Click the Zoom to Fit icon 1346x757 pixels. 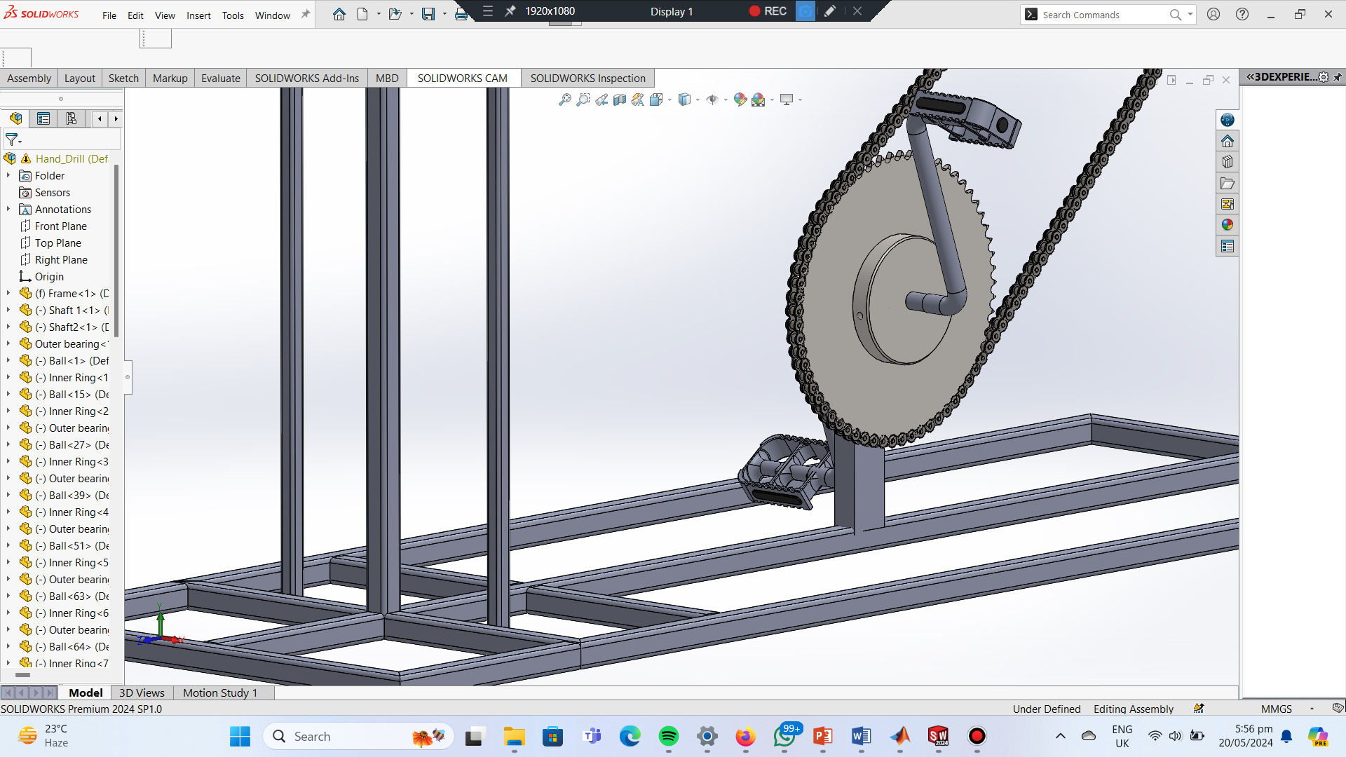click(x=565, y=100)
